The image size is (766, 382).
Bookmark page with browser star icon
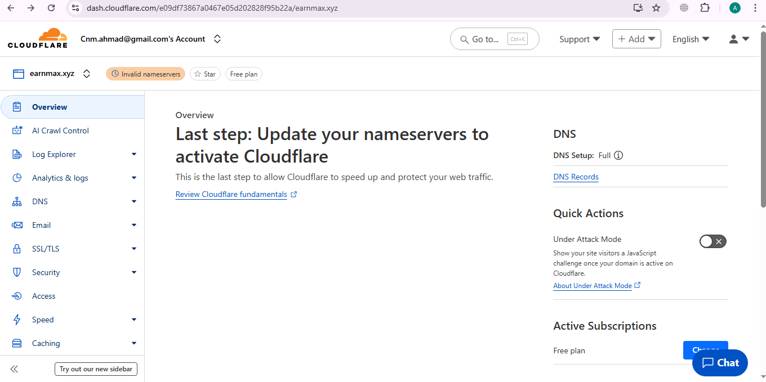pos(656,8)
